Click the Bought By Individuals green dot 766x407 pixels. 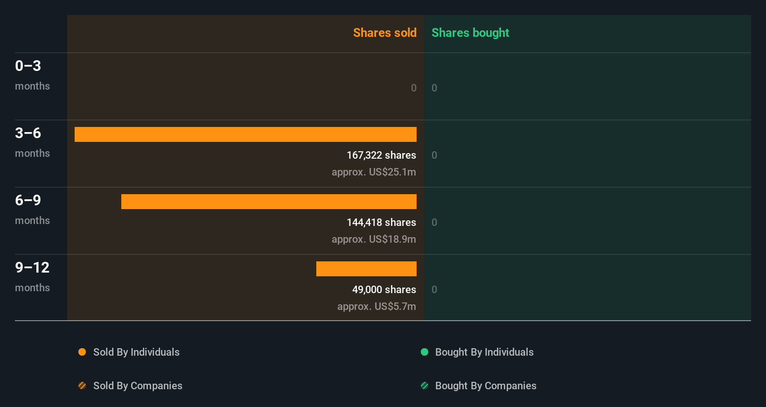pyautogui.click(x=425, y=352)
